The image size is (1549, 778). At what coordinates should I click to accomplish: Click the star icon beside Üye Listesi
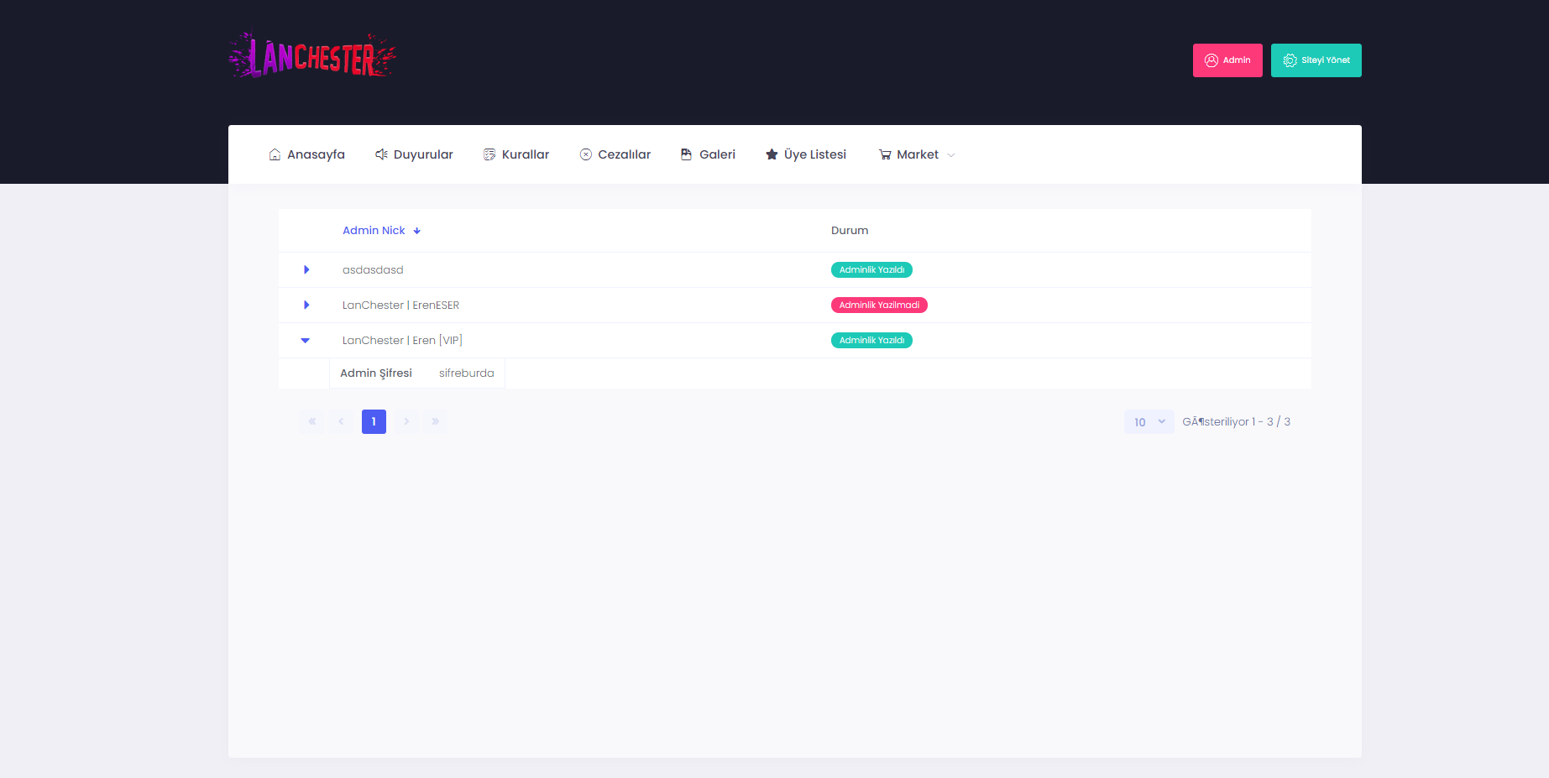772,154
